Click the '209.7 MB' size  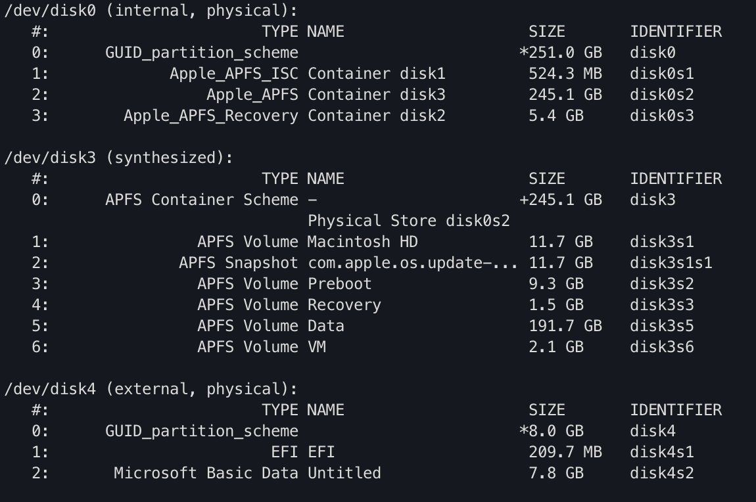pos(565,452)
